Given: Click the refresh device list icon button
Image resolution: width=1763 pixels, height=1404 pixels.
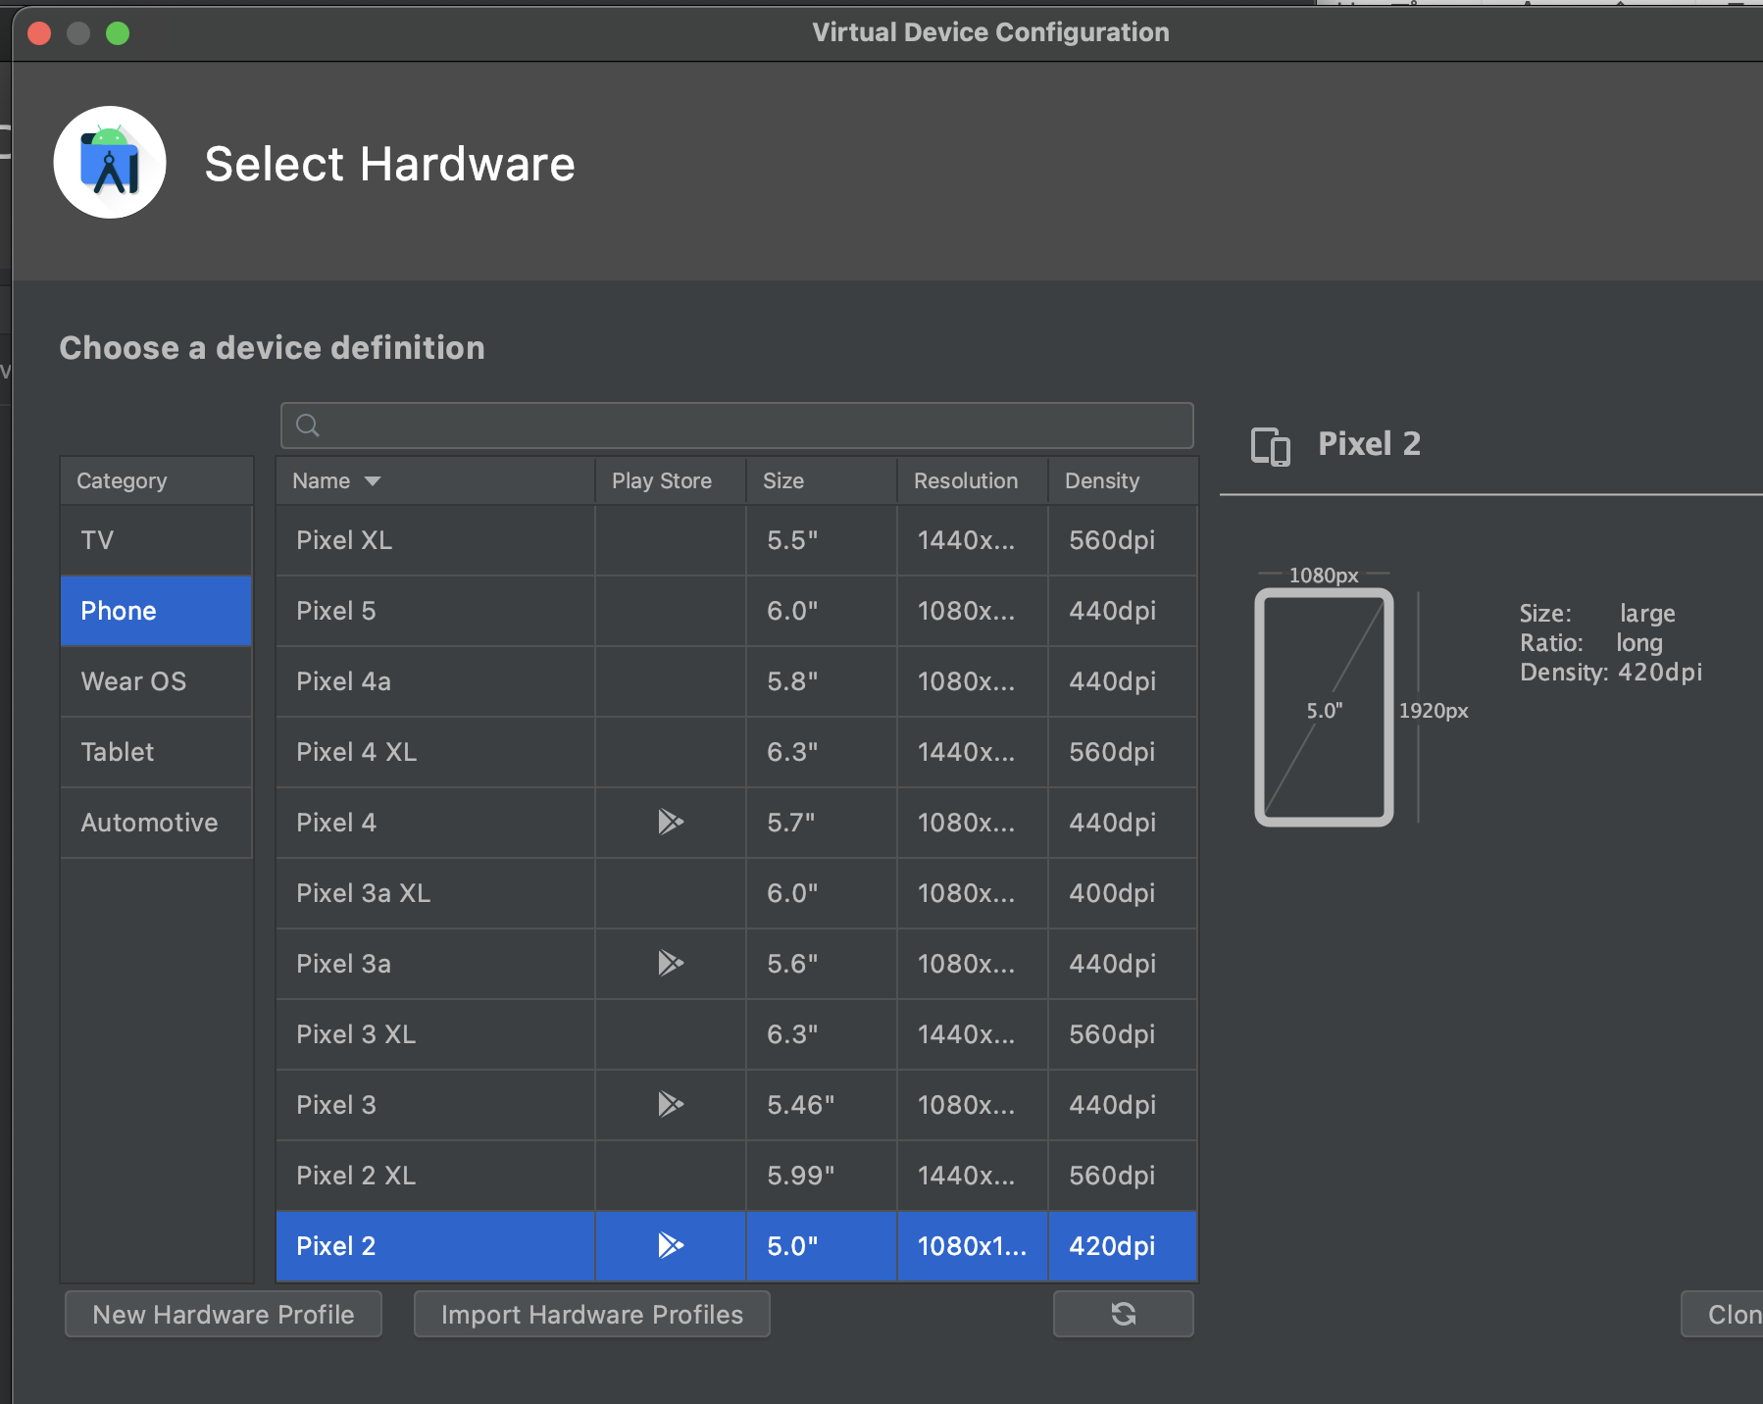Looking at the screenshot, I should [1123, 1314].
